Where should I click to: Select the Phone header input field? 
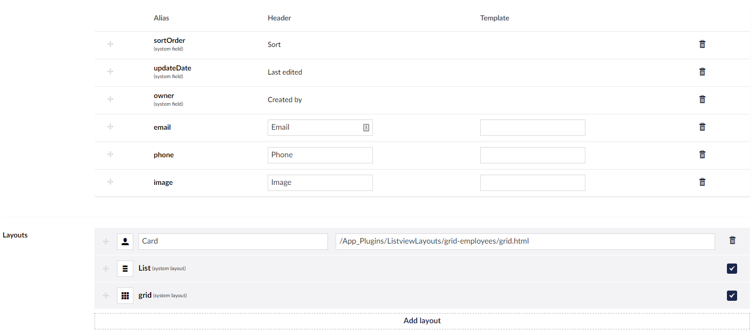pyautogui.click(x=320, y=155)
